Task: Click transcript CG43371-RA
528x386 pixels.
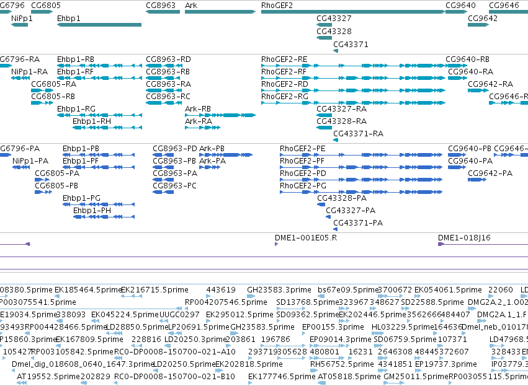Action: (336, 140)
